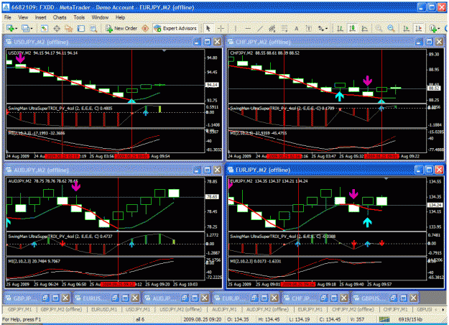
Task: Switch to the GBPJPY,M1 chart tab
Action: pos(20,309)
